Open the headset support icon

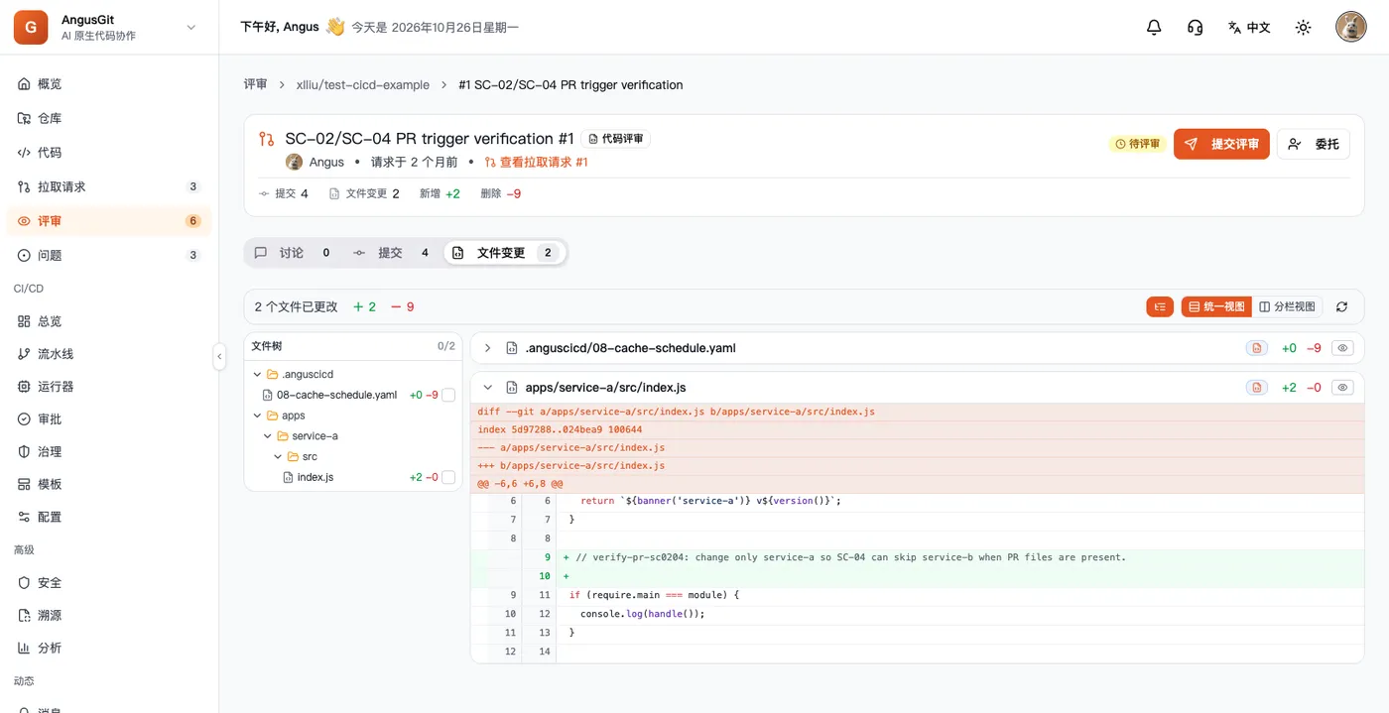1196,28
